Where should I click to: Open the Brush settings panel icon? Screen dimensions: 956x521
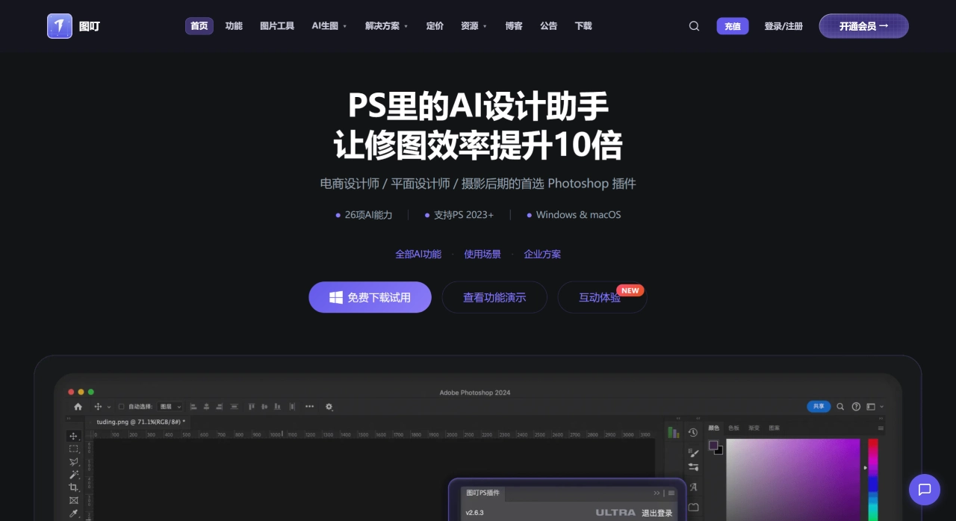(693, 453)
